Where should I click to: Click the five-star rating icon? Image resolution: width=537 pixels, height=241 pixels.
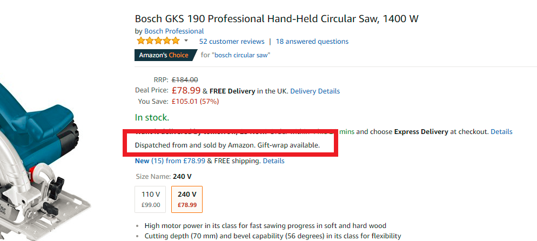158,41
